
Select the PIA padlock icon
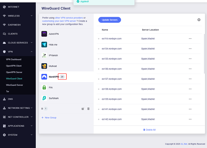point(44,87)
